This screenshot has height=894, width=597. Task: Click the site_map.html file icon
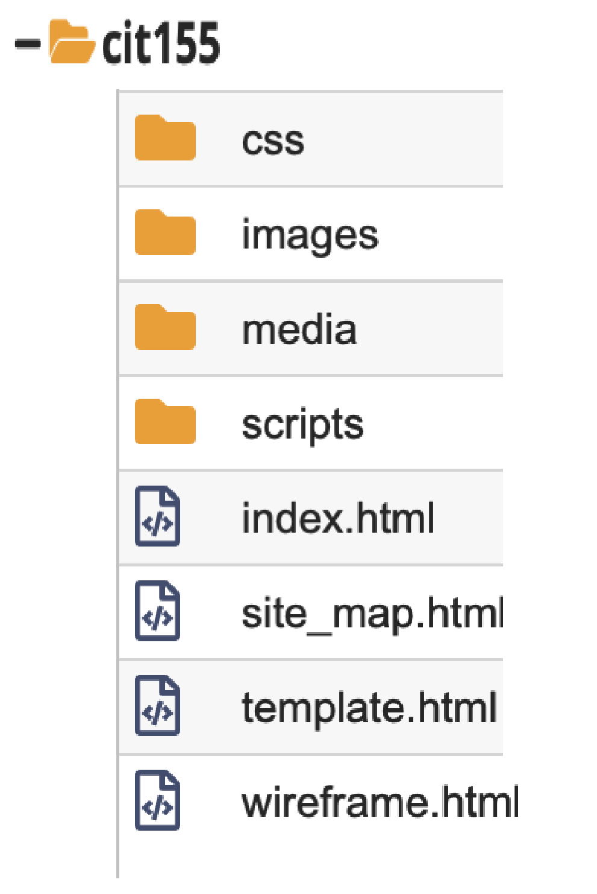[x=158, y=611]
